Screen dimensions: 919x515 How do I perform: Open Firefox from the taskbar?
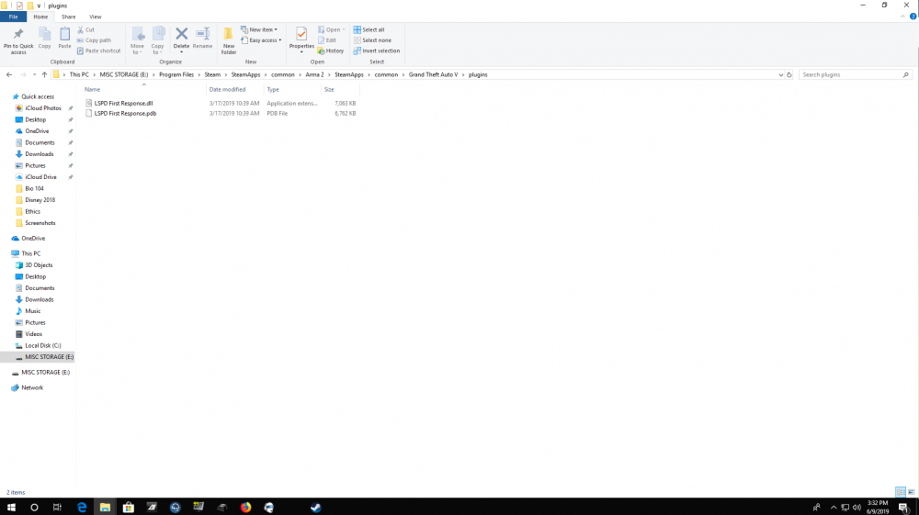(245, 507)
